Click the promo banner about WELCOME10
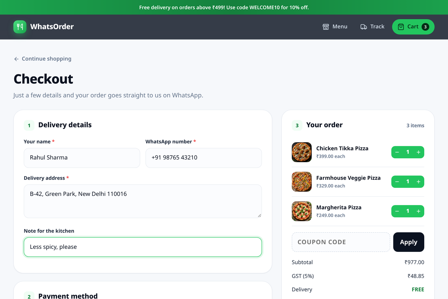Screen dimensions: 448x299 pos(224,7)
